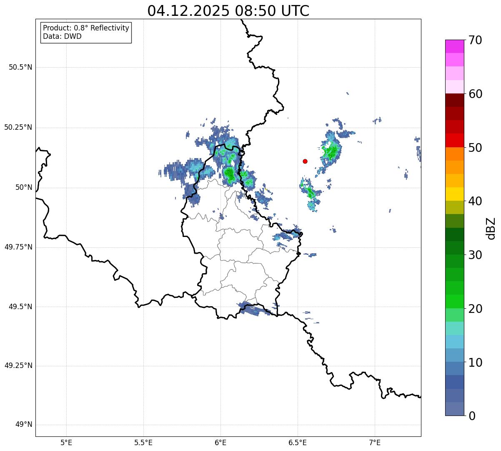
Task: Pick the turquoise colorbar segment between 10 and 20
Action: click(x=455, y=328)
